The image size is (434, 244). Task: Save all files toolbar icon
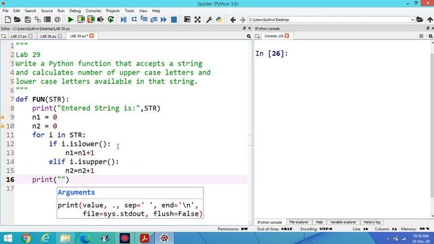pyautogui.click(x=37, y=20)
